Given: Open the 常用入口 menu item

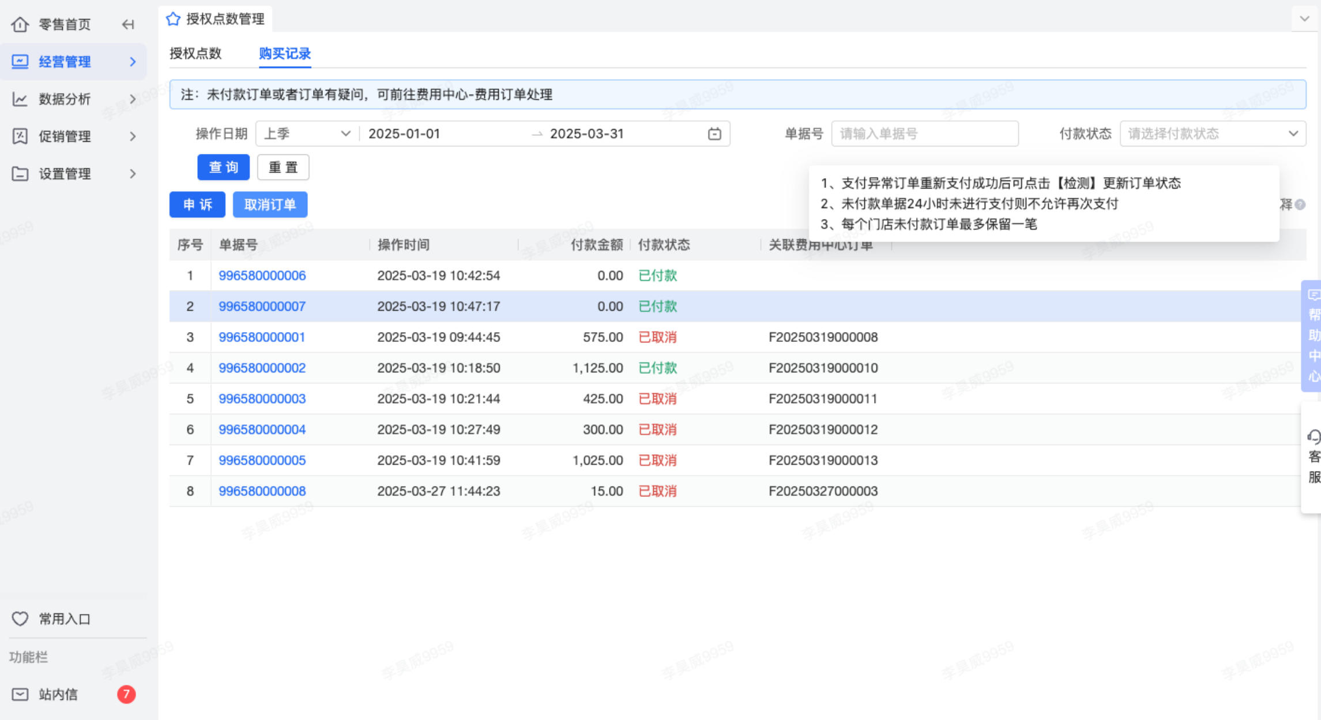Looking at the screenshot, I should (x=65, y=619).
